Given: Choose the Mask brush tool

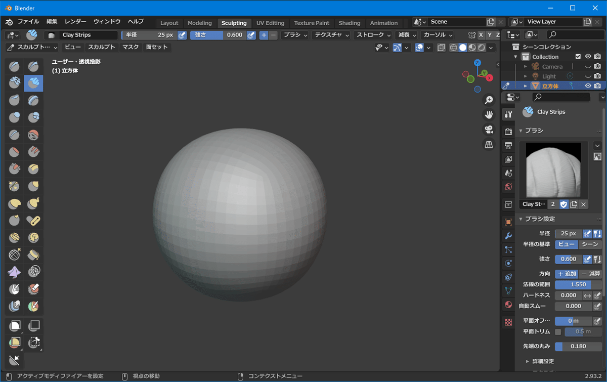Looking at the screenshot, I should (15, 289).
